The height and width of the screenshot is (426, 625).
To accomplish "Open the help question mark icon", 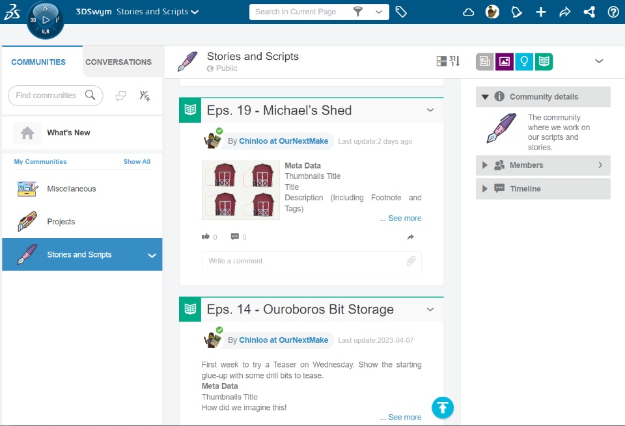I will tap(613, 12).
